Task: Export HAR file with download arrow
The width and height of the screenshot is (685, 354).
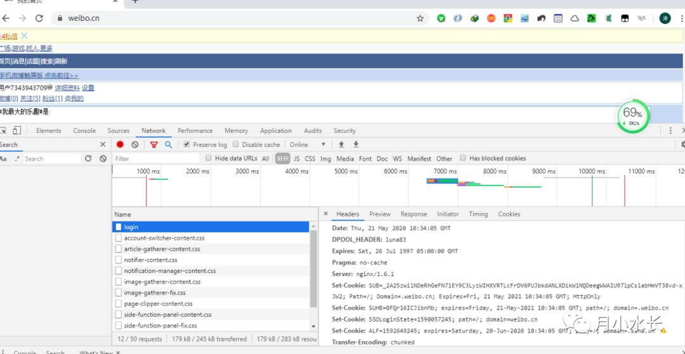Action: (x=356, y=144)
